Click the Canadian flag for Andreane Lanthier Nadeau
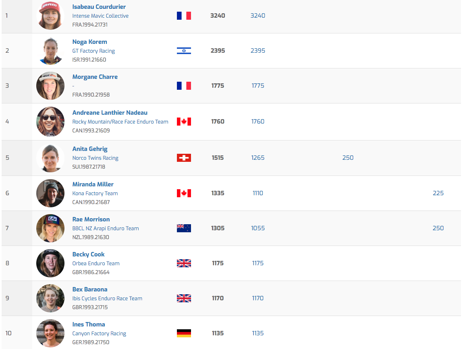Screen dimensions: 463x349 184,122
